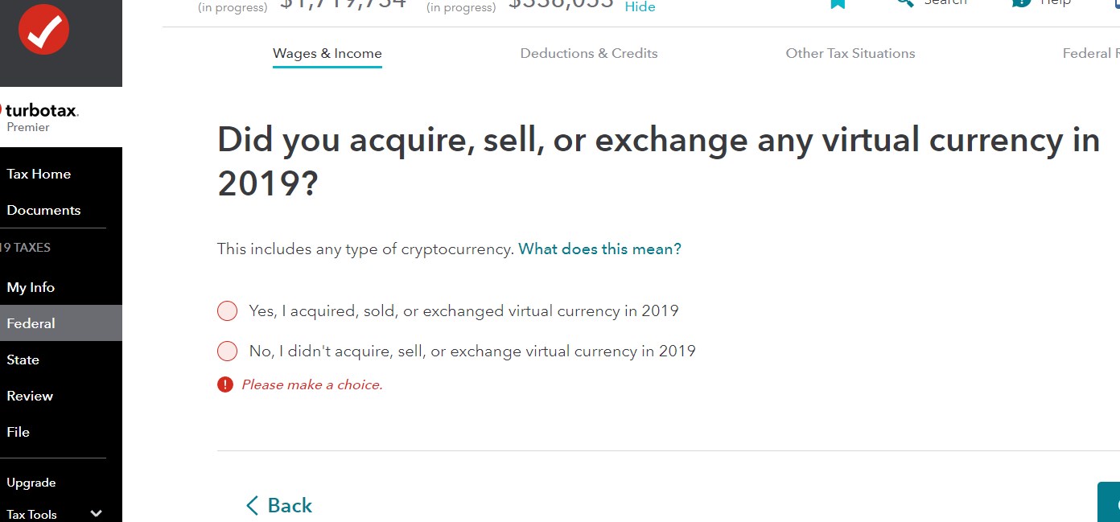This screenshot has width=1120, height=522.
Task: Switch to the Deductions & Credits tab
Action: tap(589, 54)
